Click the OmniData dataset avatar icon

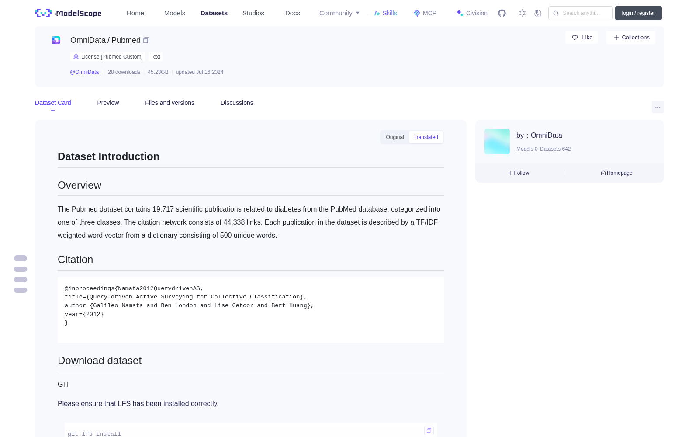click(x=56, y=40)
